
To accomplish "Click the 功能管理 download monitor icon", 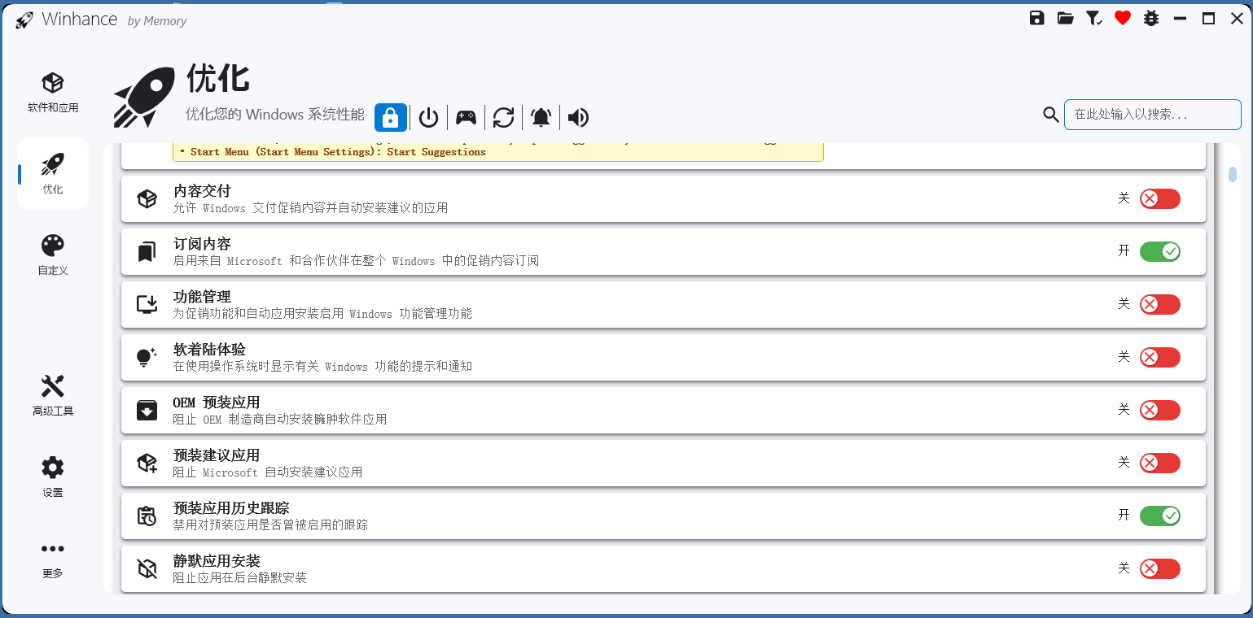I will (147, 304).
